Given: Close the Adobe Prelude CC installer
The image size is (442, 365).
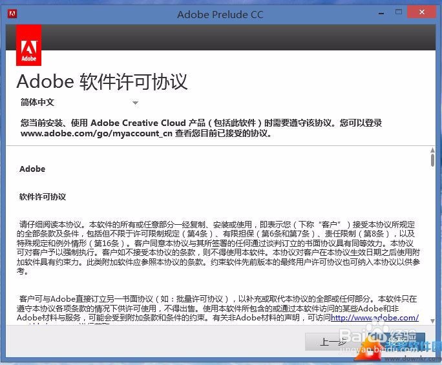Looking at the screenshot, I should [x=422, y=12].
